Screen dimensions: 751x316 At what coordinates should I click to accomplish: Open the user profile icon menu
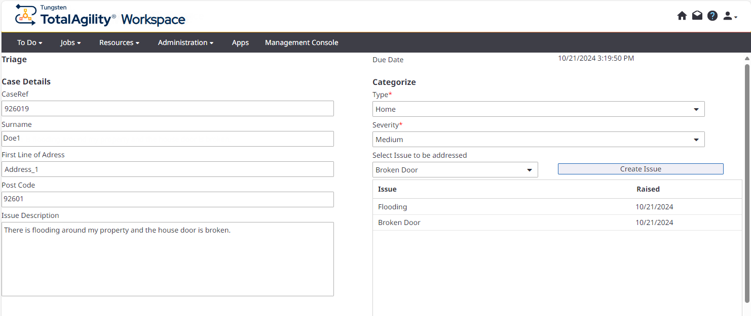point(729,16)
